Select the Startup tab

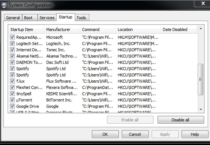[x=66, y=17]
